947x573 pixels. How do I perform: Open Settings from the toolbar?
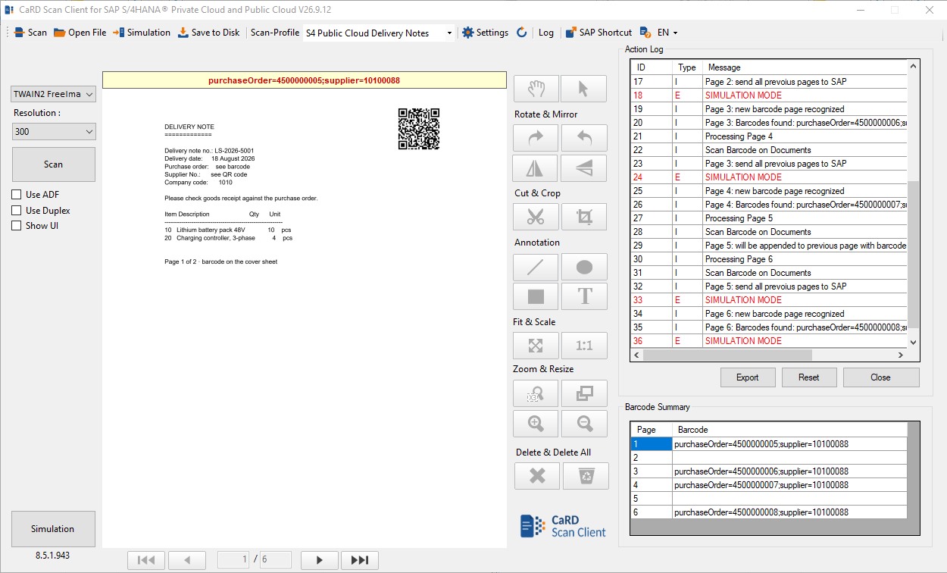pyautogui.click(x=485, y=33)
